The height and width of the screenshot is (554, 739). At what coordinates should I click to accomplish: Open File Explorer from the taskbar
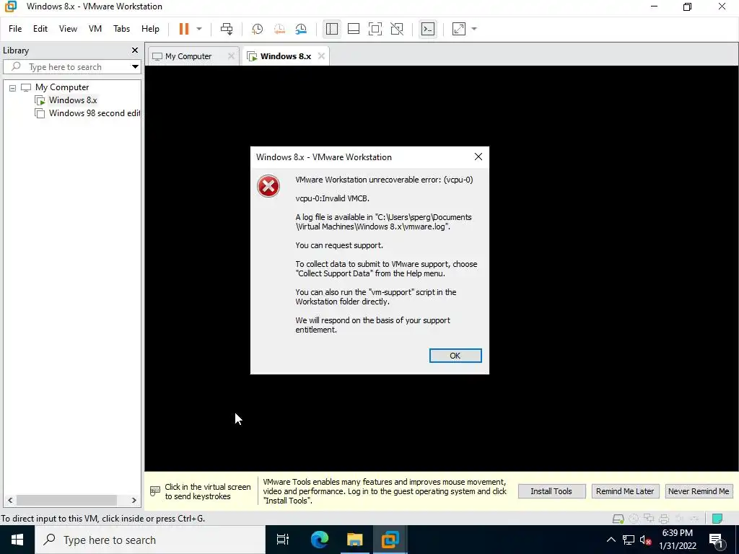pos(355,540)
